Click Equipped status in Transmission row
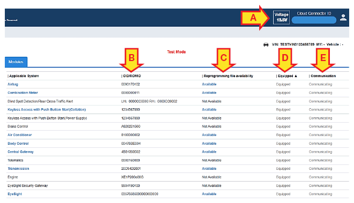Viewport: 354px width, 203px height. [x=283, y=169]
